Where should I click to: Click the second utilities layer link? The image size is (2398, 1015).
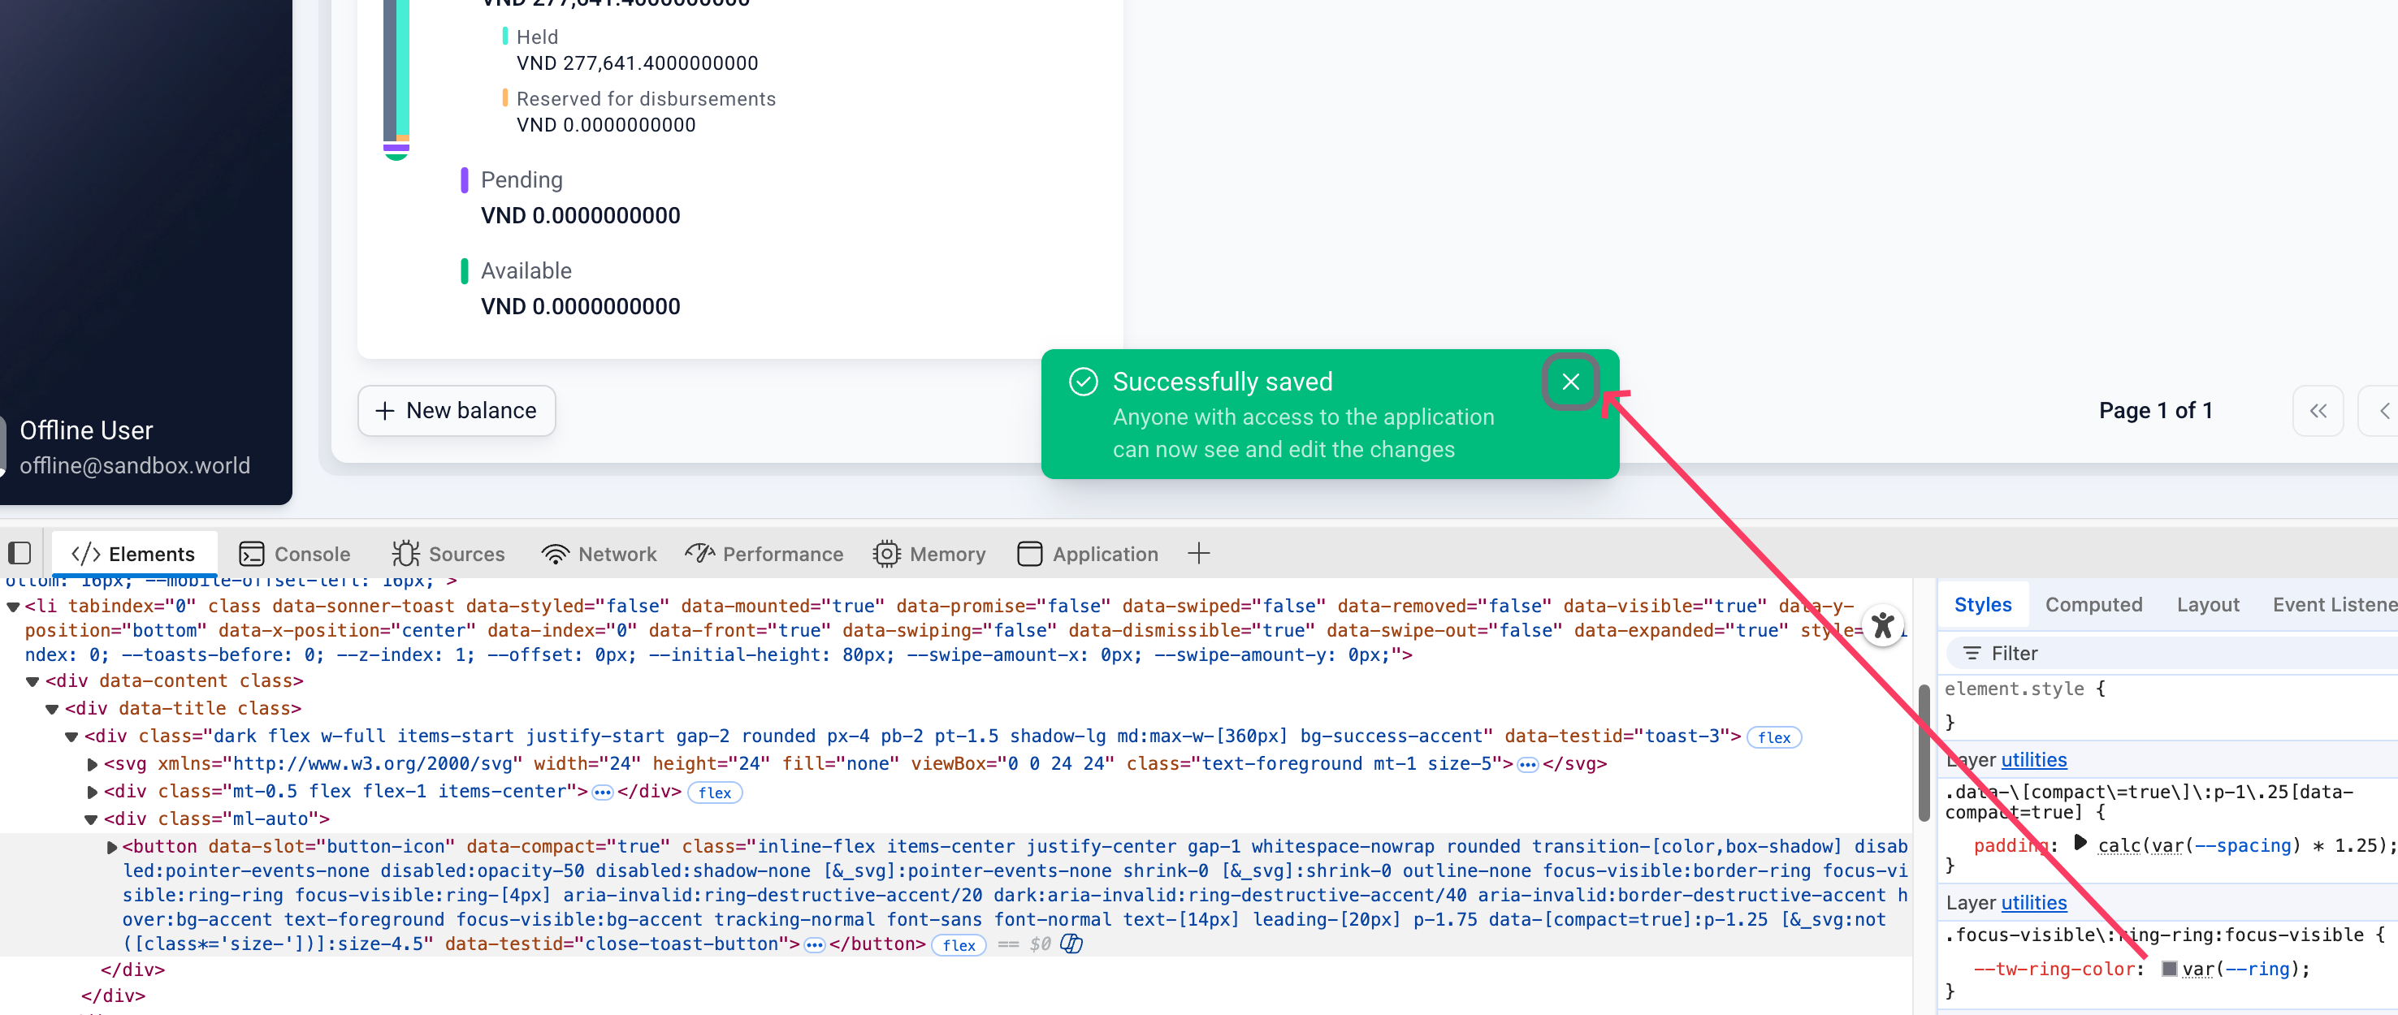click(2033, 902)
